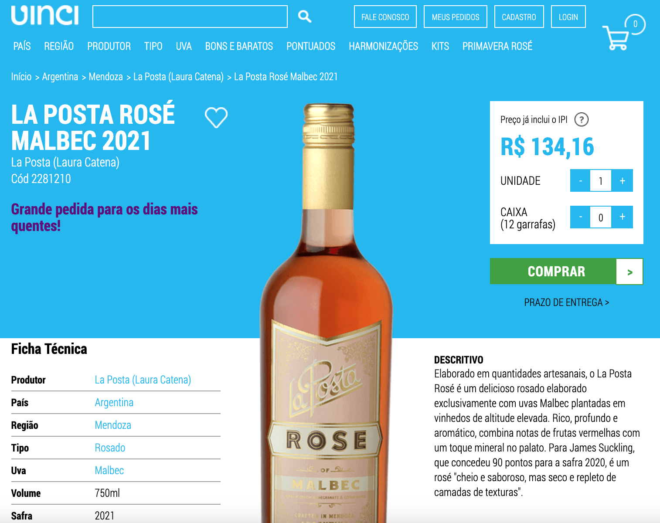Open the Pontuados menu
Image resolution: width=660 pixels, height=523 pixels.
(x=311, y=46)
